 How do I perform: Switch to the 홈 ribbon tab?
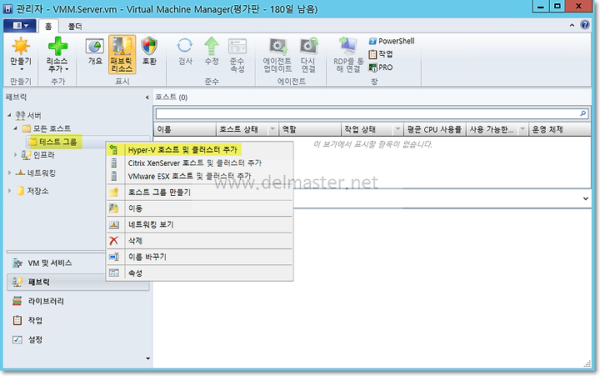[48, 26]
